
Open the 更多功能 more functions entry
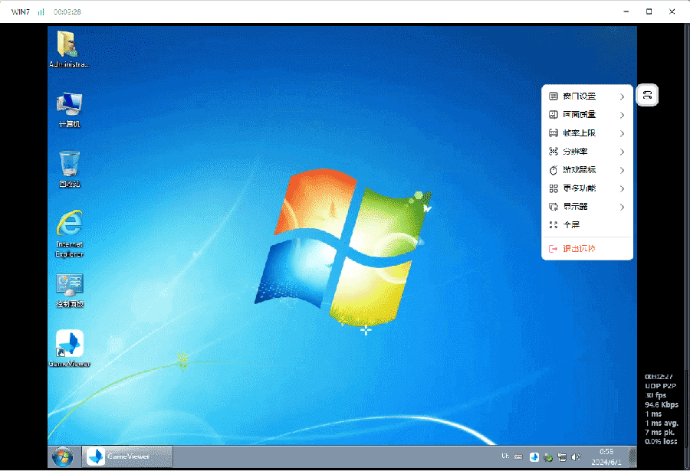(587, 188)
